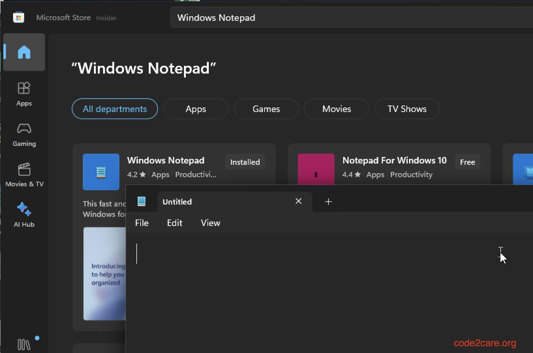The height and width of the screenshot is (353, 533).
Task: Open the Home section in Microsoft Store
Action: point(24,52)
